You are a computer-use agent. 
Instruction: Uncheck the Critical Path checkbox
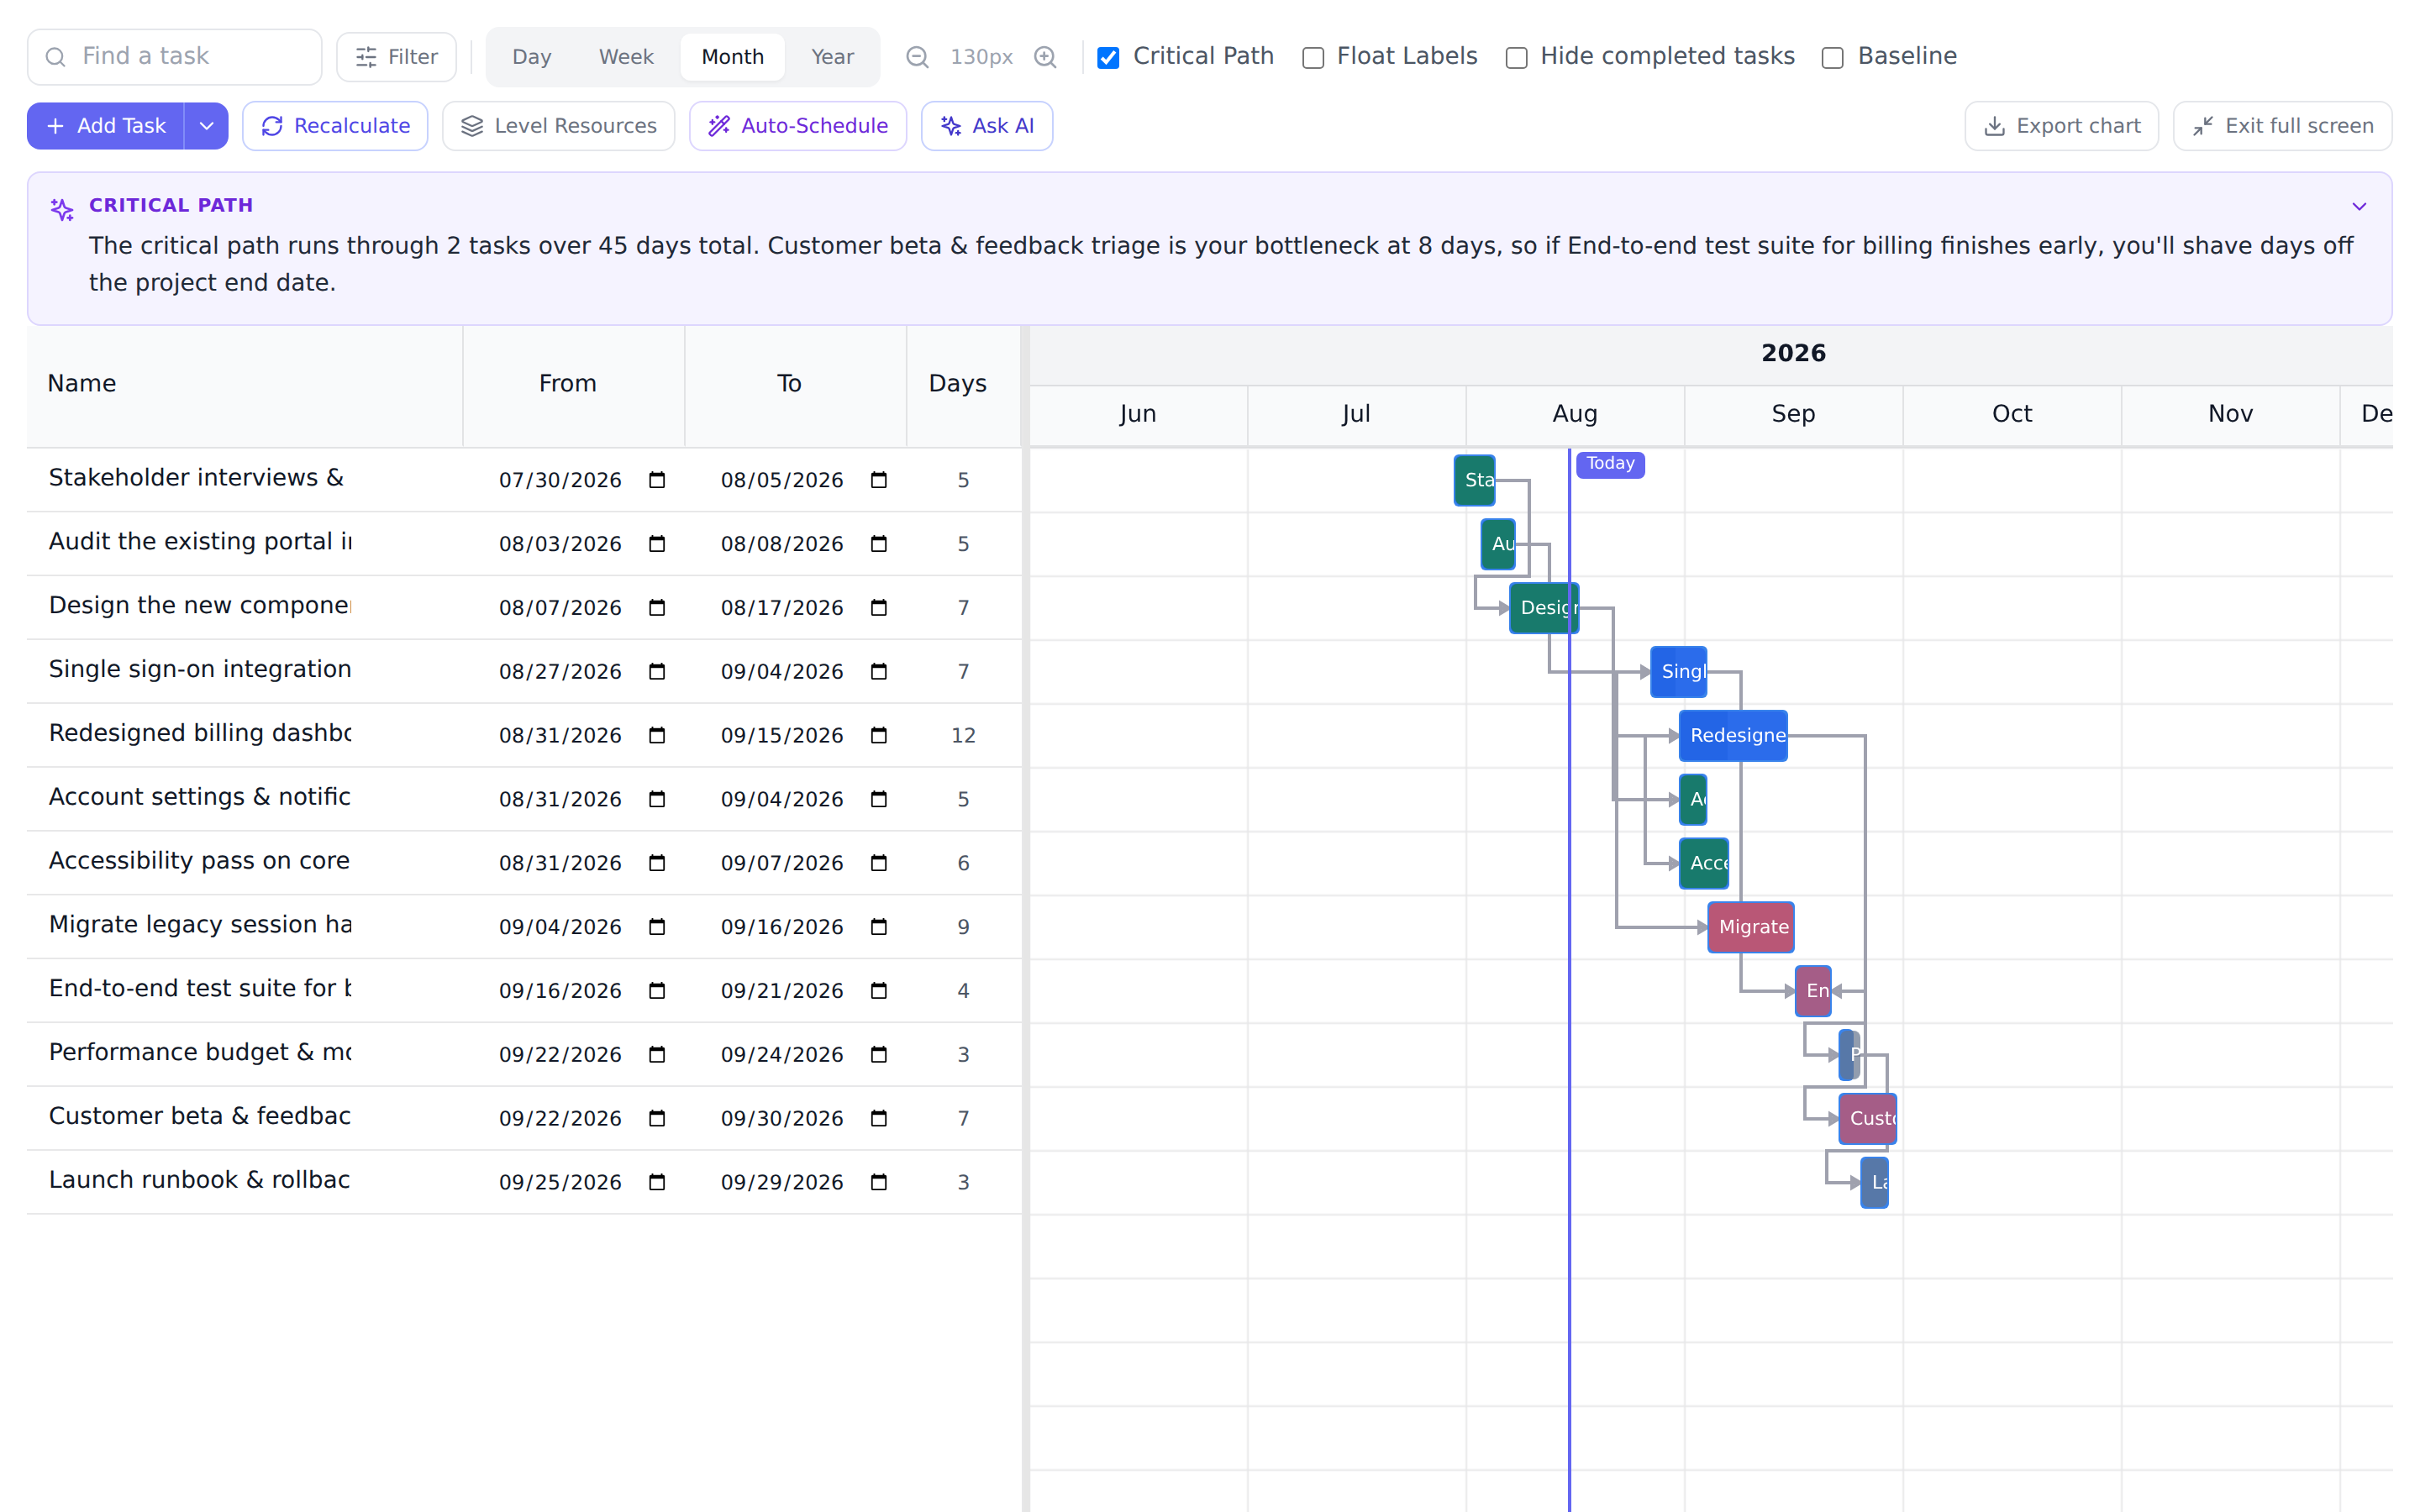click(x=1108, y=58)
